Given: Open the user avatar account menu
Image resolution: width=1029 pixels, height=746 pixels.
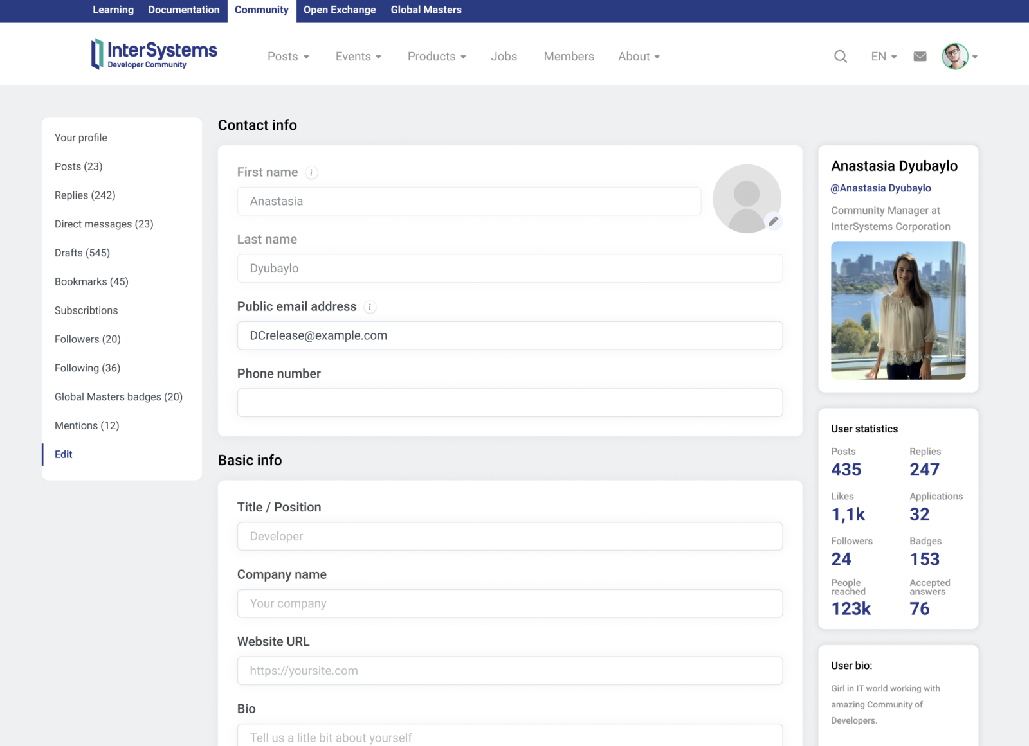Looking at the screenshot, I should coord(959,57).
